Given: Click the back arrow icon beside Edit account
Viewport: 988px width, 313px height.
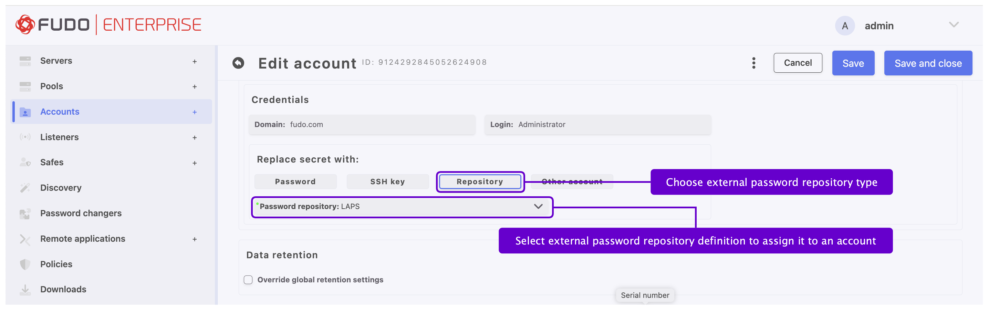Looking at the screenshot, I should click(238, 63).
